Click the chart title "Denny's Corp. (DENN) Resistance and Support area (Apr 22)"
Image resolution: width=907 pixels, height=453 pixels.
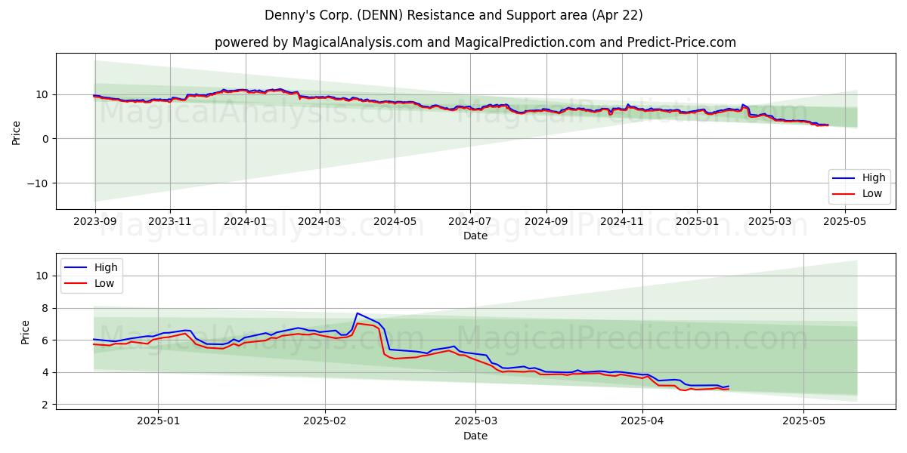[x=453, y=15]
